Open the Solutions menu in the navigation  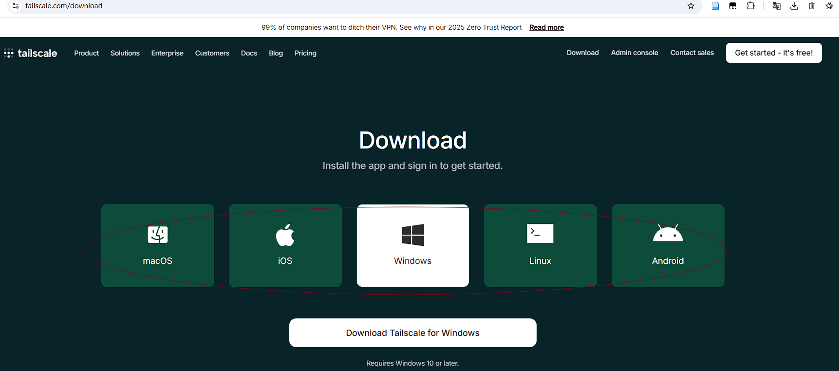[x=125, y=53]
